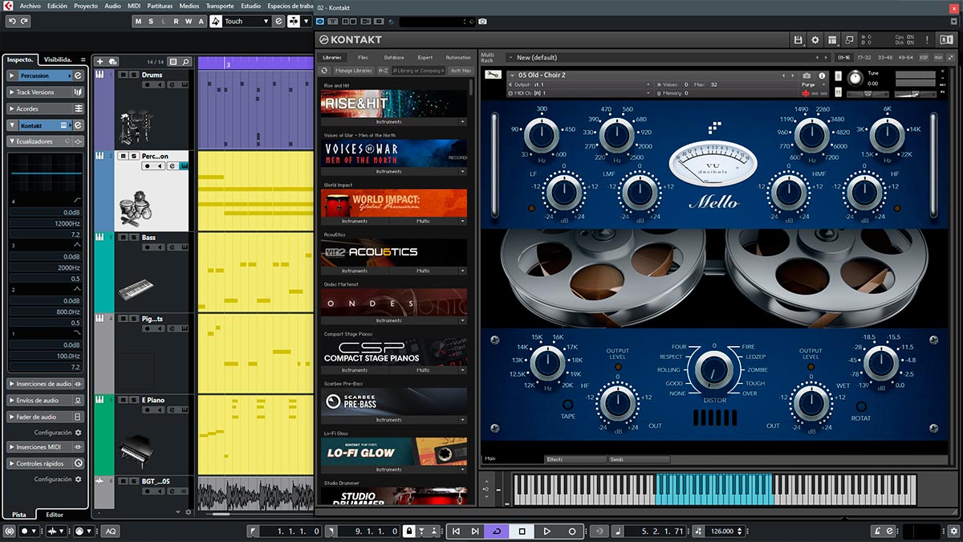The image size is (963, 542).
Task: Switch to Kontakt Files tab
Action: [363, 58]
